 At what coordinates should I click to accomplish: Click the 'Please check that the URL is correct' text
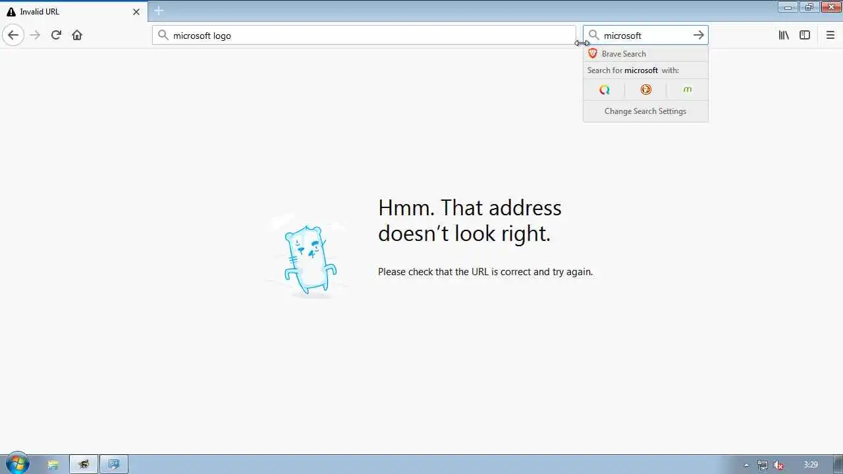(x=485, y=271)
